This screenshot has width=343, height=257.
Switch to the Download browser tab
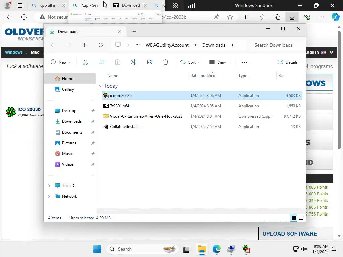pyautogui.click(x=130, y=5)
